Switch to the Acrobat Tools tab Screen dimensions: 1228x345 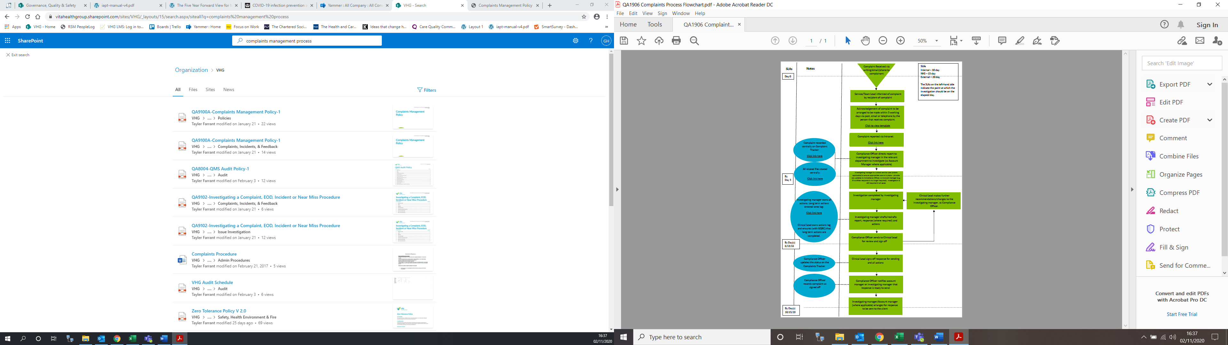655,24
